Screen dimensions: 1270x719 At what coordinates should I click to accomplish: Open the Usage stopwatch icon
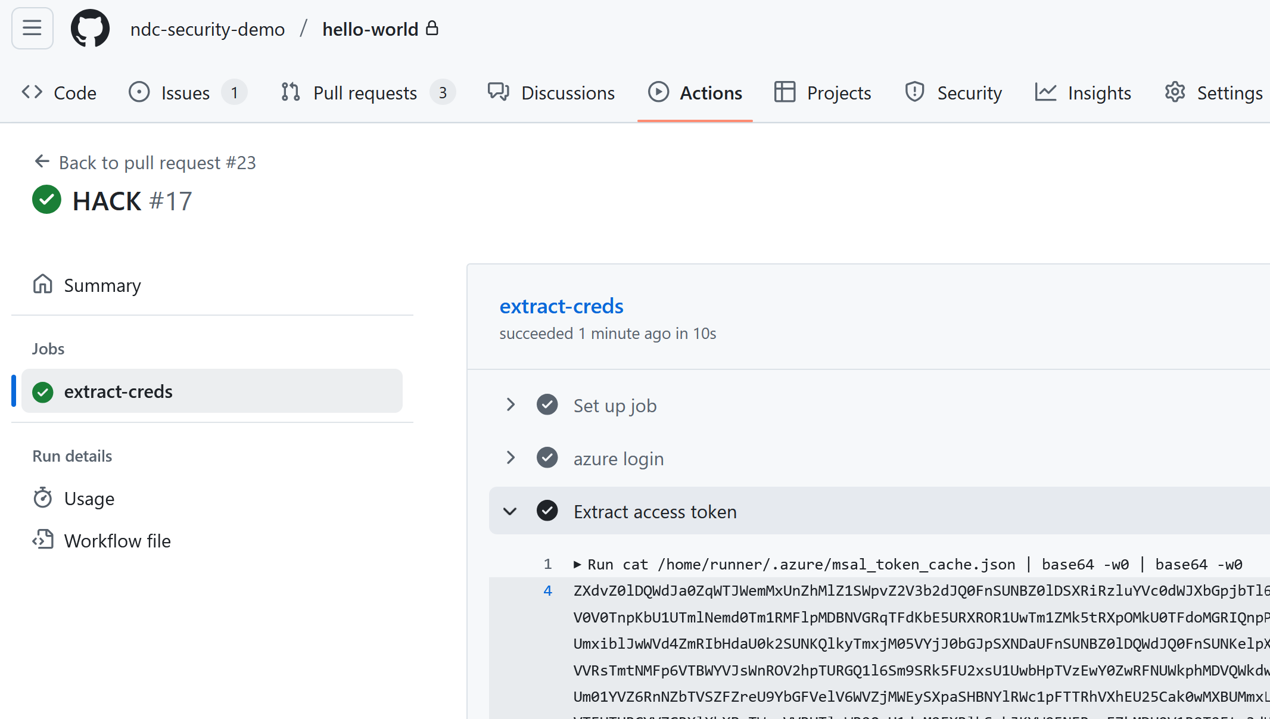tap(43, 498)
